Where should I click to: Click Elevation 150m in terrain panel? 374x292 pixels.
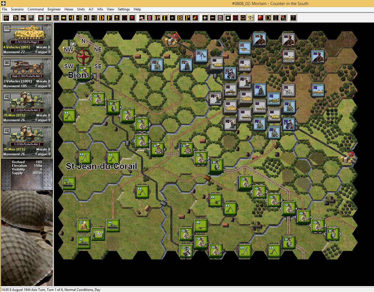click(27, 166)
